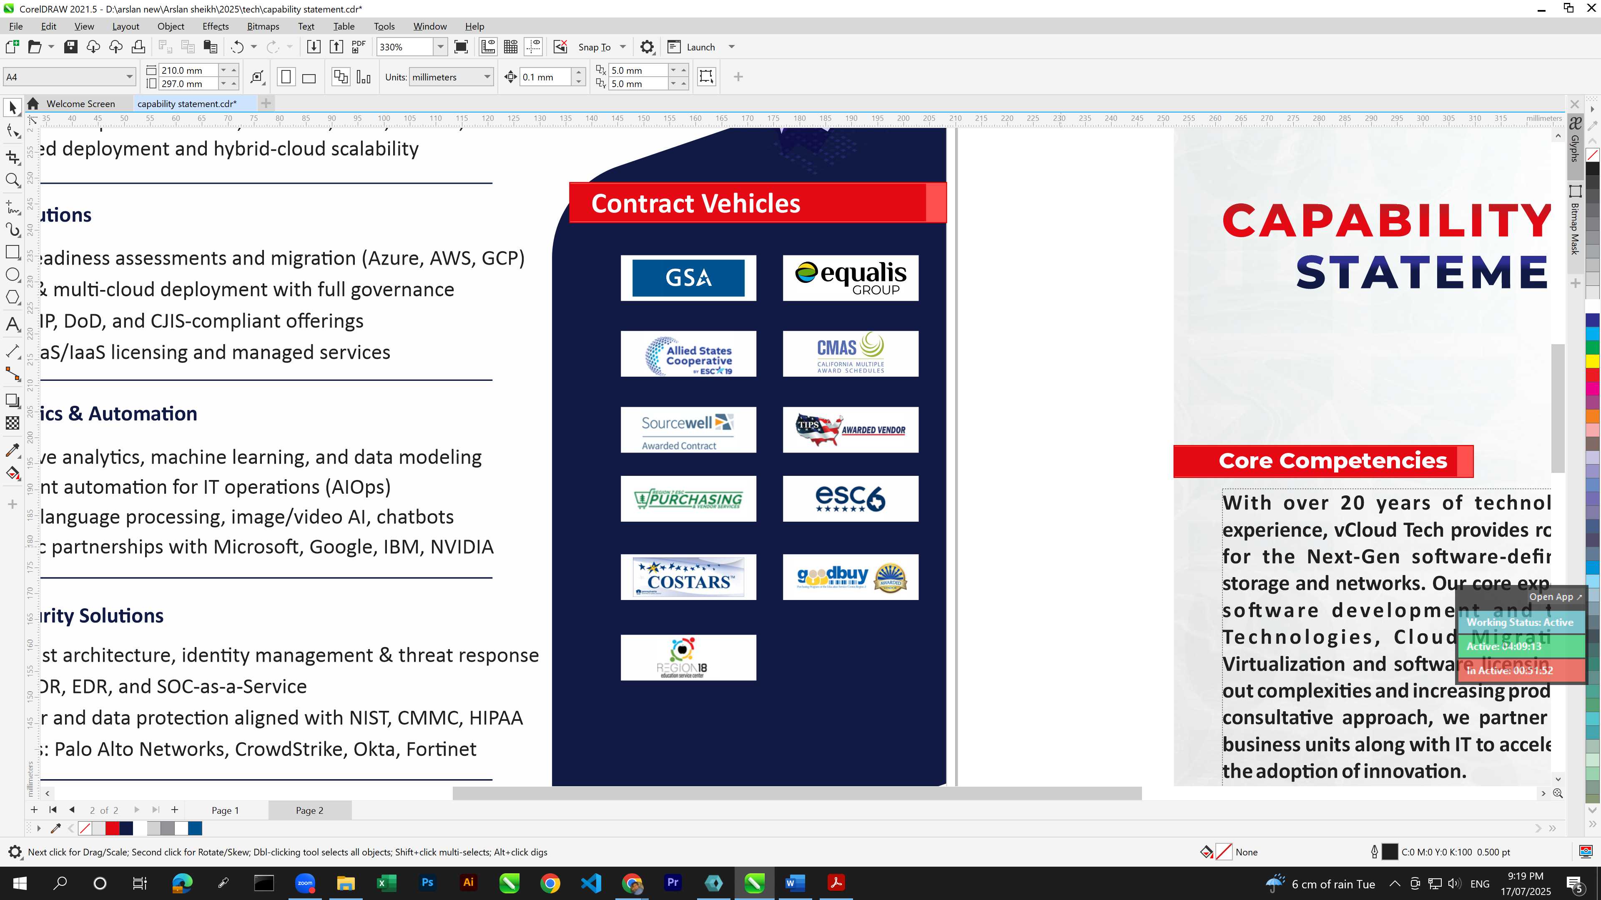Open the Layout menu
Viewport: 1601px width, 900px height.
coord(125,26)
